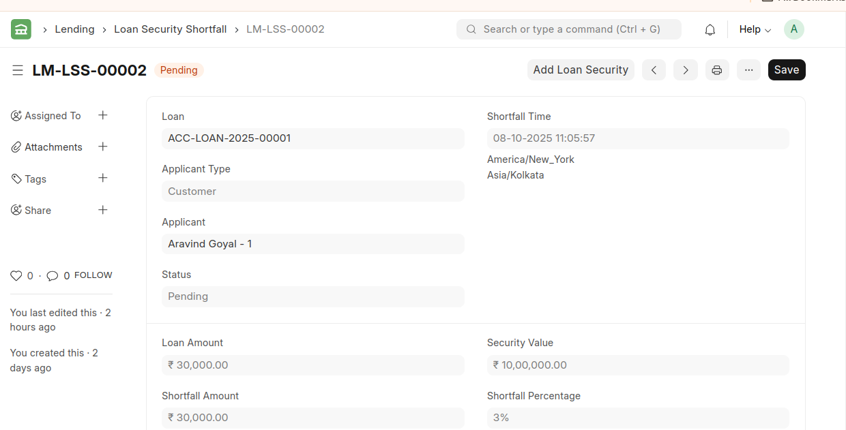
Task: Add an attachment with plus icon
Action: (x=103, y=147)
